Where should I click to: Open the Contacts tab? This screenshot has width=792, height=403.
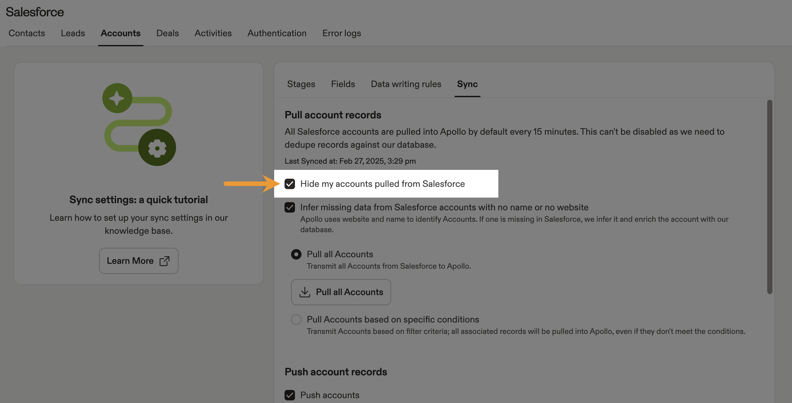tap(27, 33)
